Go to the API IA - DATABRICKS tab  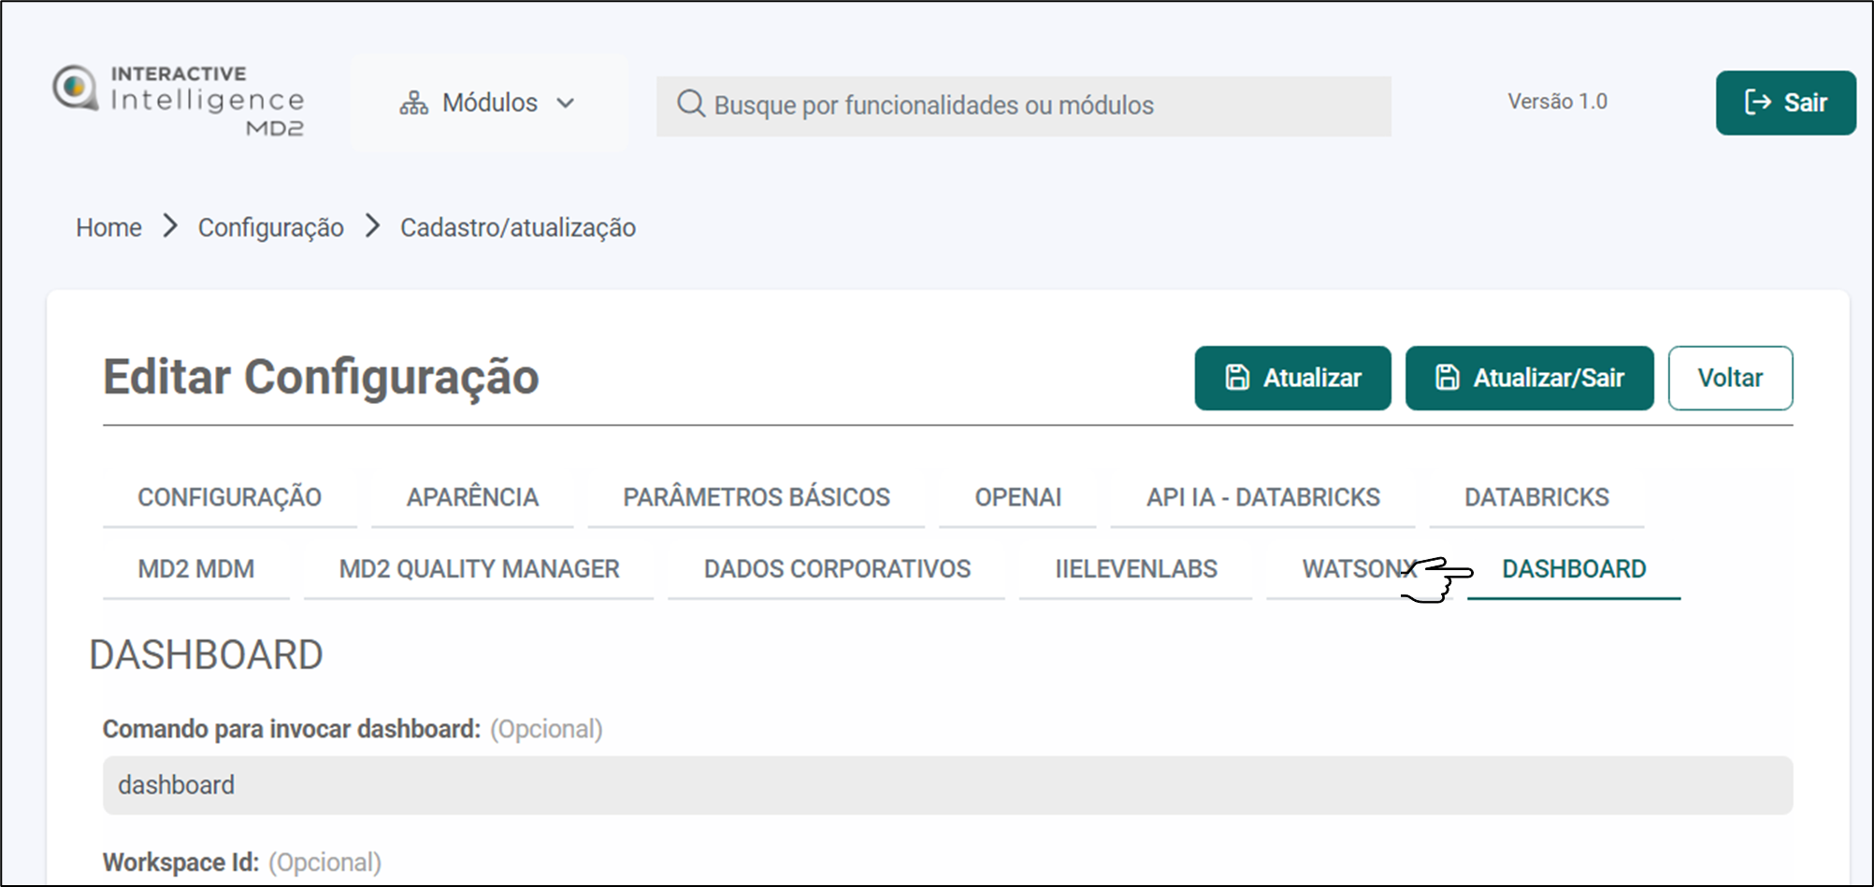coord(1262,497)
